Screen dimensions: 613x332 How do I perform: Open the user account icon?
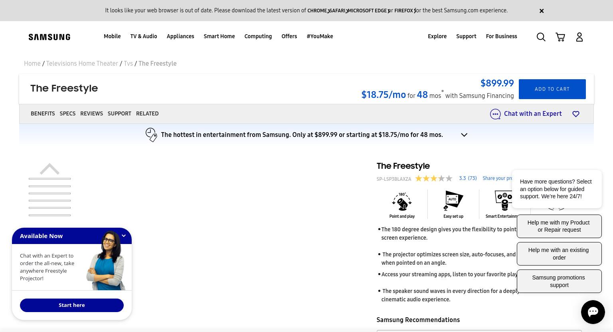click(579, 37)
